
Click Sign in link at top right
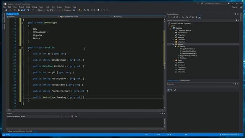[234, 7]
